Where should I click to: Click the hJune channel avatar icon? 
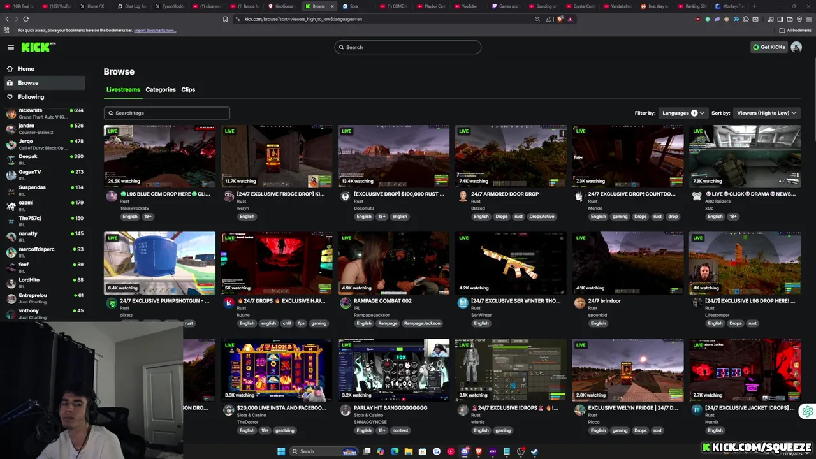(x=229, y=303)
